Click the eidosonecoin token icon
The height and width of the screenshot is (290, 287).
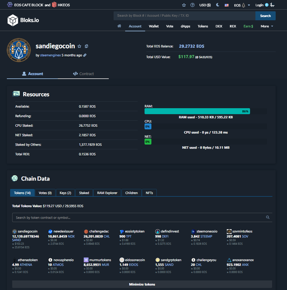point(122,260)
